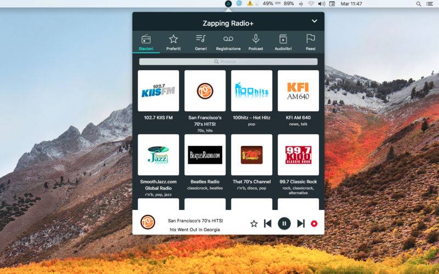The image size is (439, 274).
Task: Switch to the Podcast tab
Action: [x=256, y=42]
